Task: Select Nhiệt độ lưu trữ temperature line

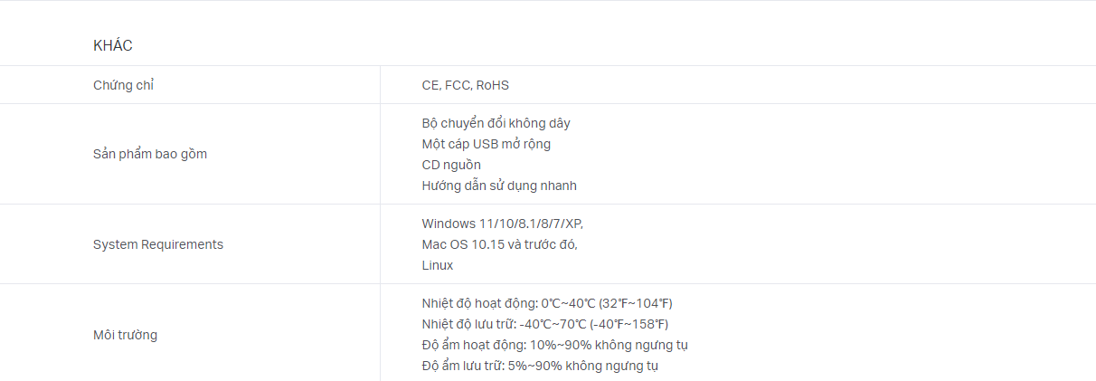Action: coord(545,324)
